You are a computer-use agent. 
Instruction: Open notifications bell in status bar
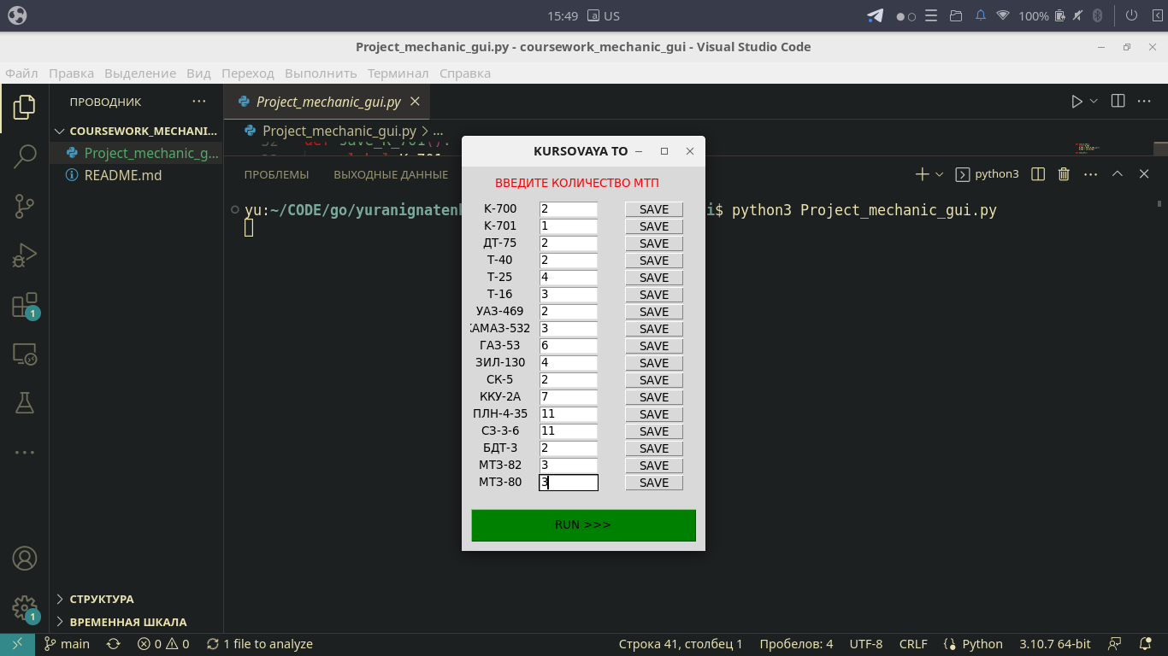point(1145,644)
